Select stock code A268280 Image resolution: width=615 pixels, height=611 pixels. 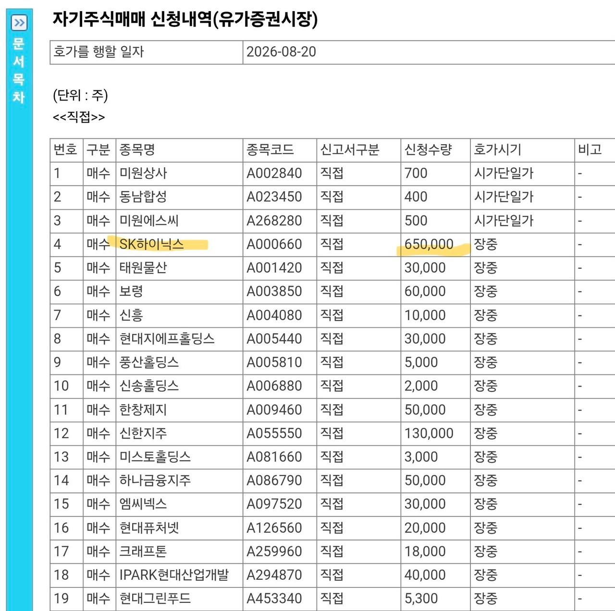(x=274, y=221)
